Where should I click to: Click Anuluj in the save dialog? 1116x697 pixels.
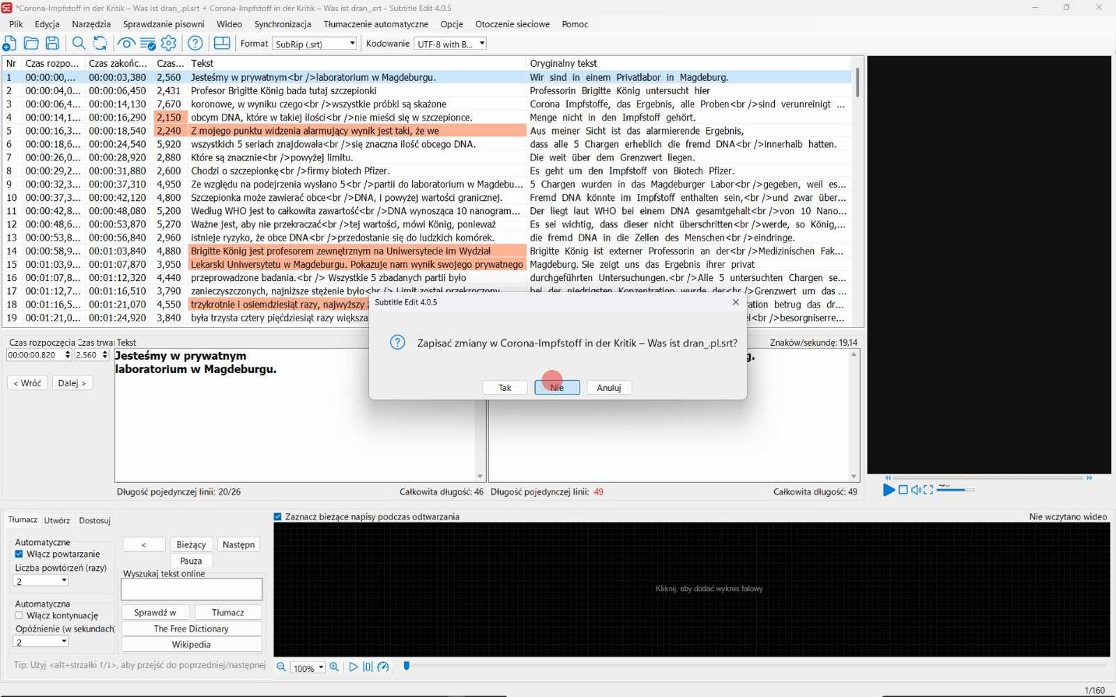(x=609, y=388)
